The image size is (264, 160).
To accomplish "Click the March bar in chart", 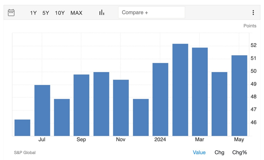I will (200, 92).
